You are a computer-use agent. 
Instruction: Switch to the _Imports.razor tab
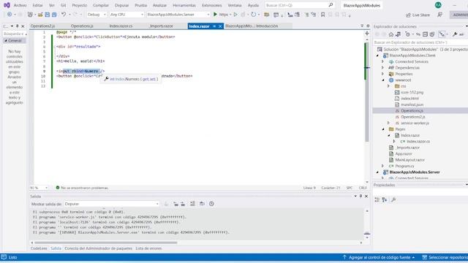coord(161,26)
